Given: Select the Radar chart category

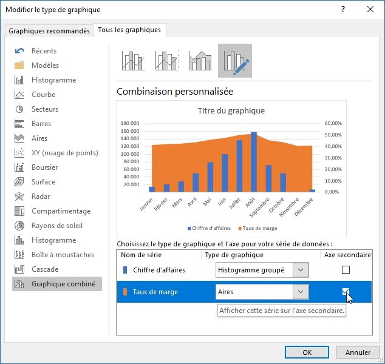Looking at the screenshot, I should (41, 197).
